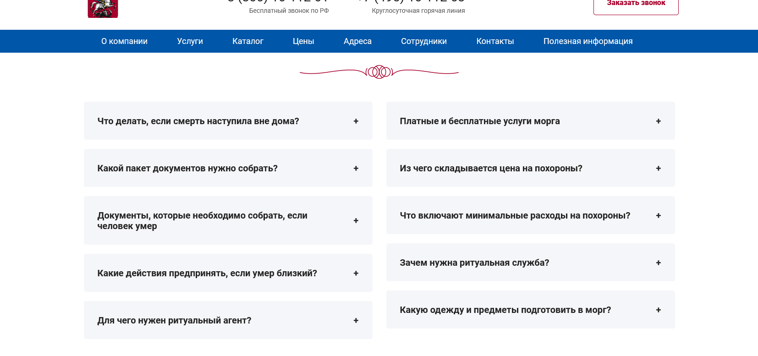
Task: Open Платные и бесплатные услуги морга accordion
Action: [531, 121]
